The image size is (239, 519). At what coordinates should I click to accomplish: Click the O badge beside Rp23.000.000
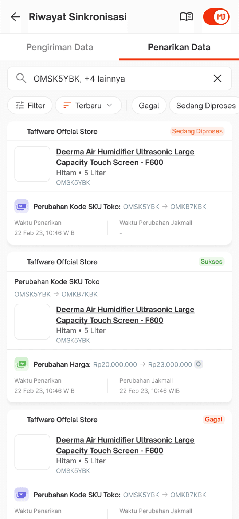pos(198,364)
